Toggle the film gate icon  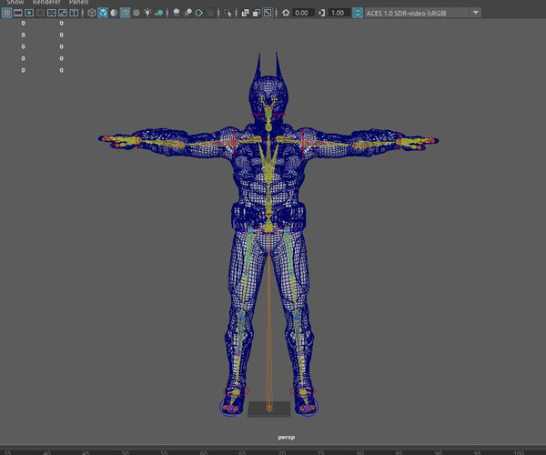(x=18, y=14)
